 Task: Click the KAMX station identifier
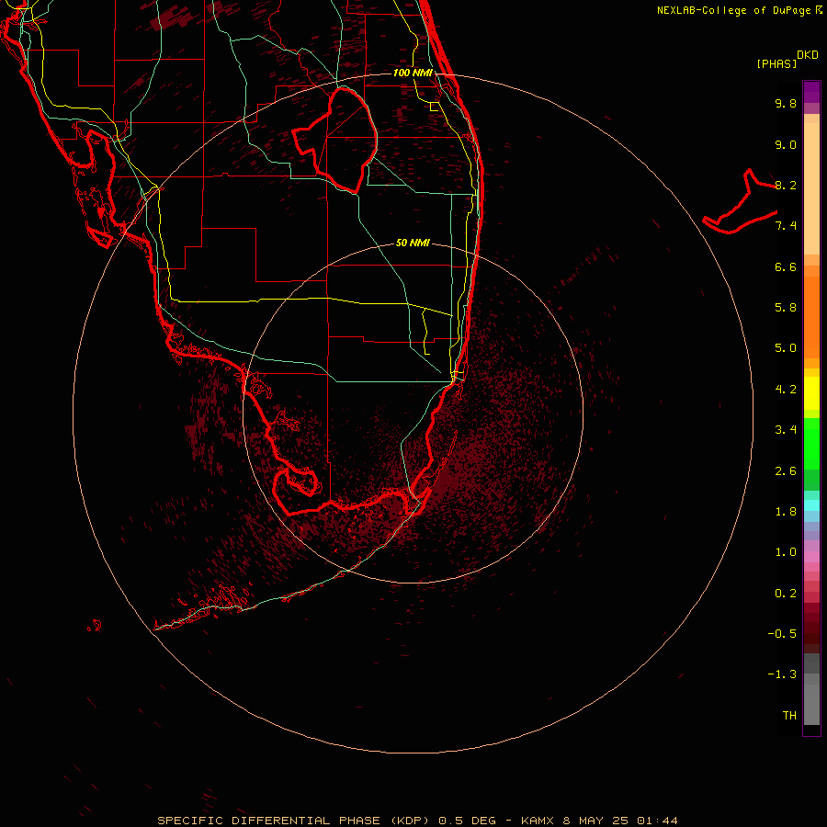coord(538,821)
